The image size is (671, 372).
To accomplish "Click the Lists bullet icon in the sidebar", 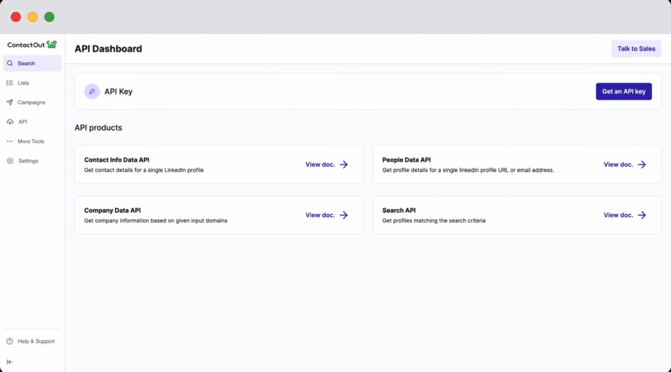I will coord(10,83).
